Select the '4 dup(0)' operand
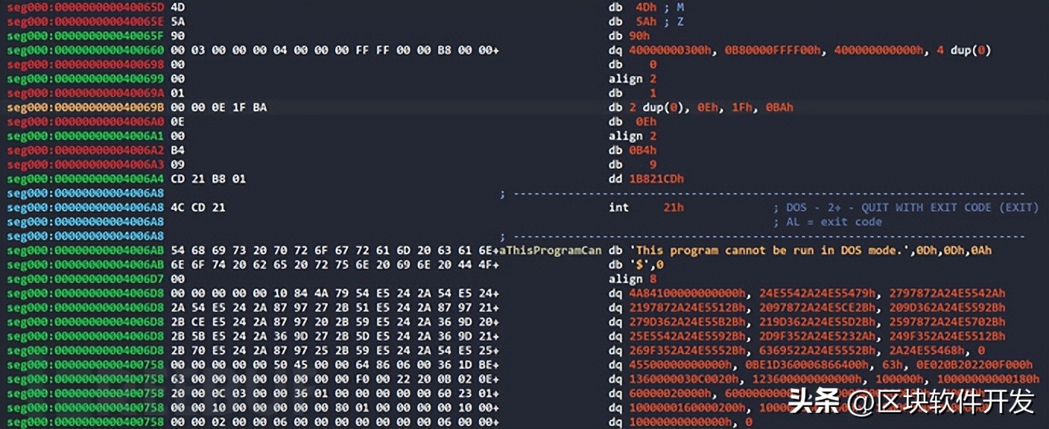 962,50
